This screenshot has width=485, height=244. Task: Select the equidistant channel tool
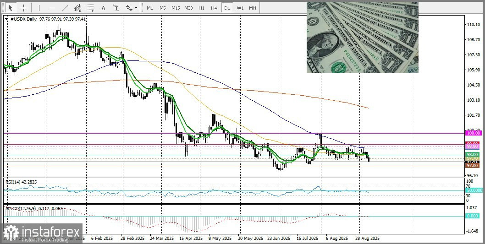click(x=77, y=8)
